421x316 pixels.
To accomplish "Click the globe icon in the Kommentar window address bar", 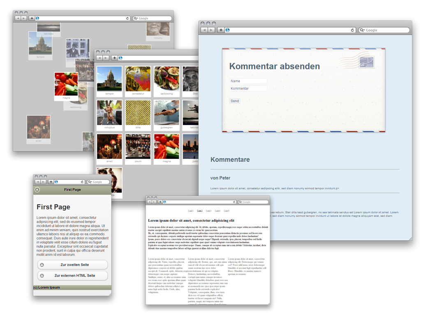I will 227,30.
